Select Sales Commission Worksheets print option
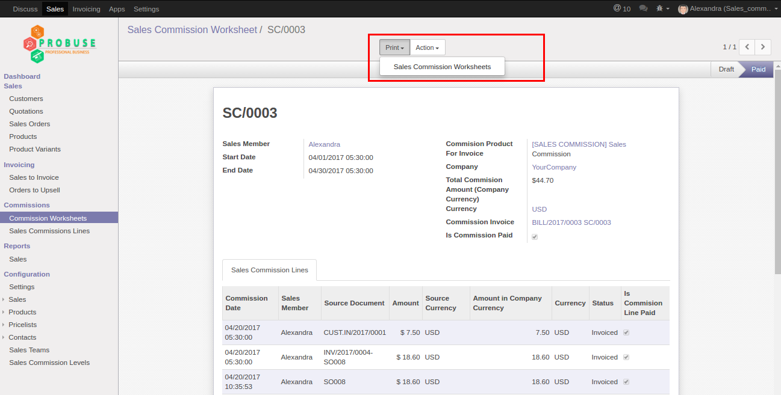Viewport: 781px width, 395px height. coord(442,67)
